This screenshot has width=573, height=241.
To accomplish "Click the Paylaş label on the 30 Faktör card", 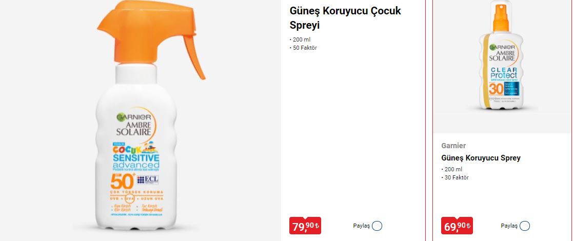I will pos(509,226).
